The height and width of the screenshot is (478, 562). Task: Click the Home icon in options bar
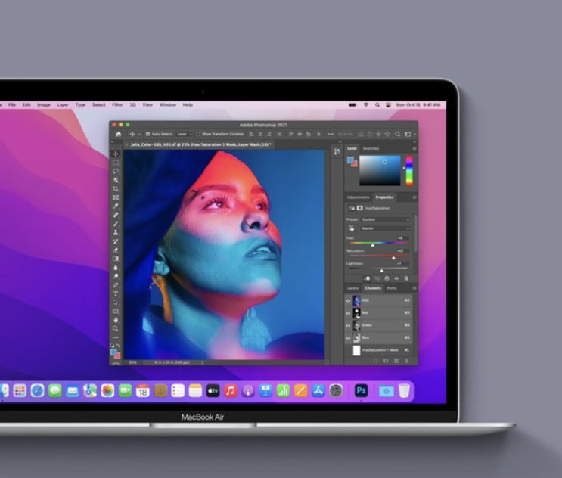118,134
